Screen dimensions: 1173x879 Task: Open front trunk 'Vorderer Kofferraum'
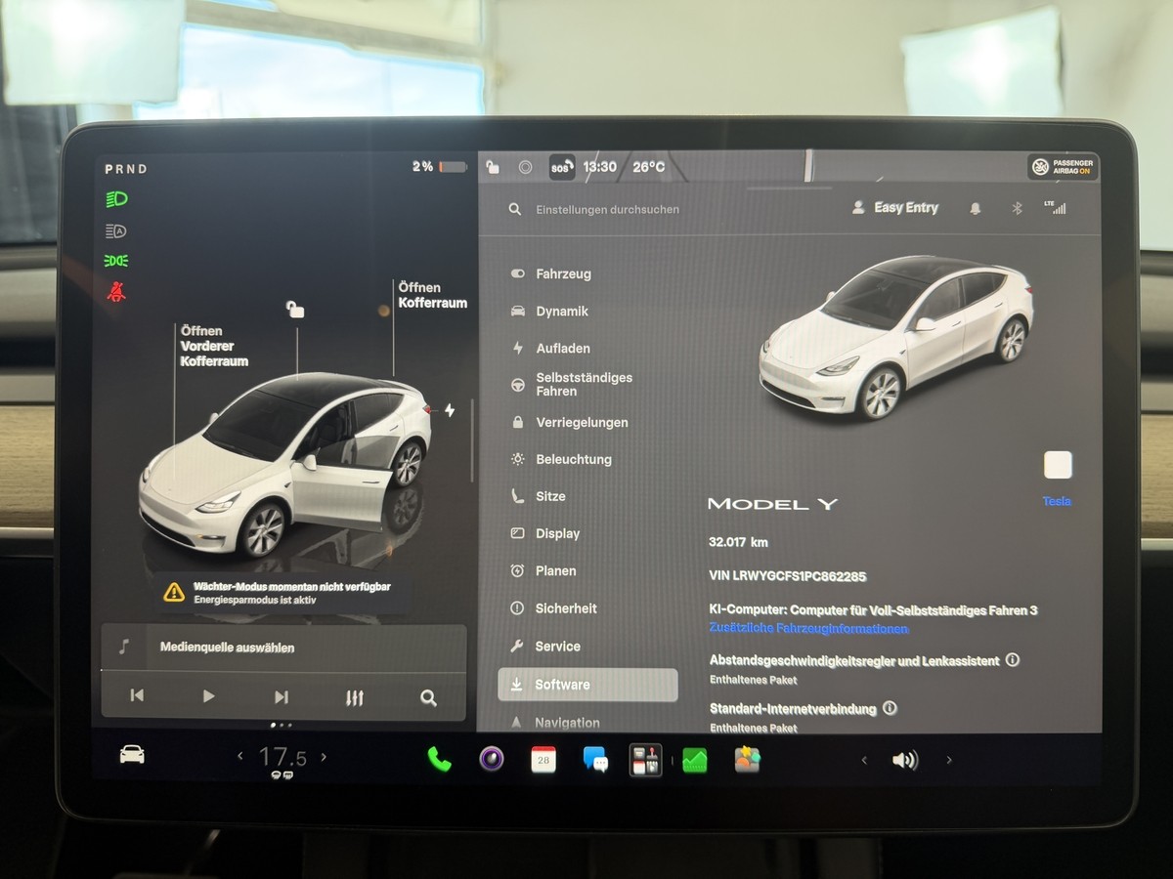point(214,346)
